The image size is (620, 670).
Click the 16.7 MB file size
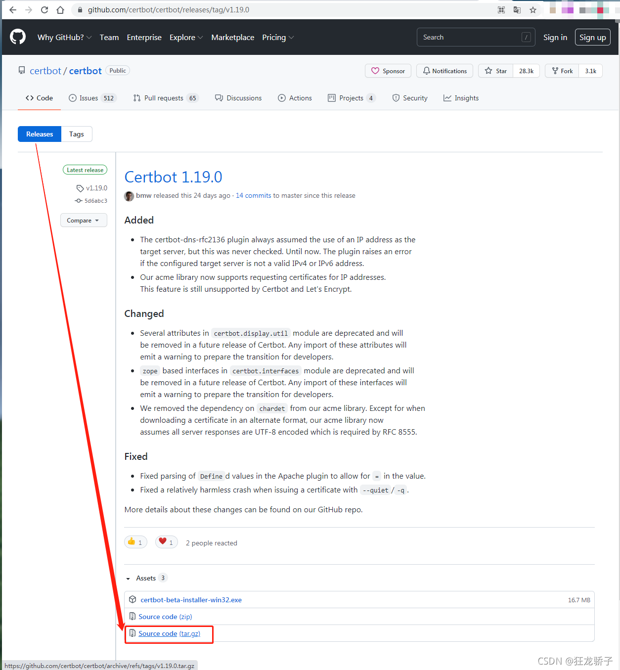(x=579, y=600)
